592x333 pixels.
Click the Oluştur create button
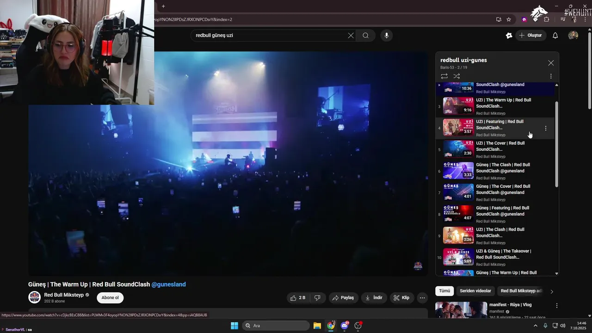pos(531,35)
